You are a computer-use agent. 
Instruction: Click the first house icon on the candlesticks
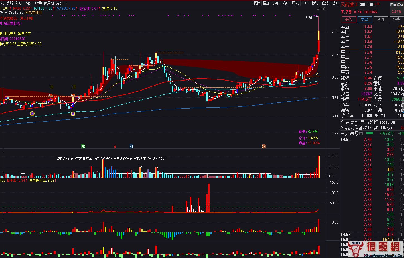(x=51, y=96)
